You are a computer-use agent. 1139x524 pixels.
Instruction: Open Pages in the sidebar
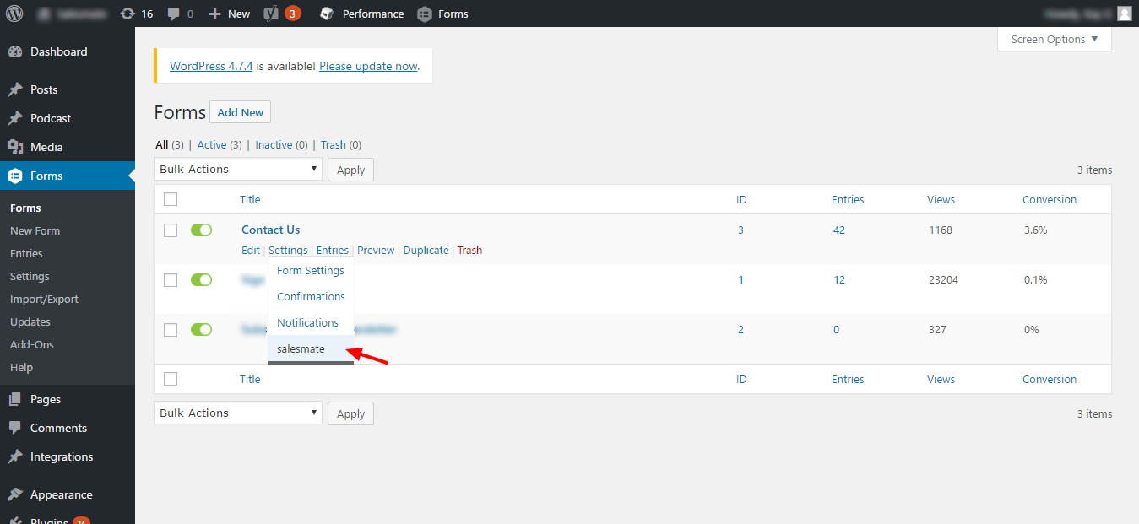click(68, 399)
